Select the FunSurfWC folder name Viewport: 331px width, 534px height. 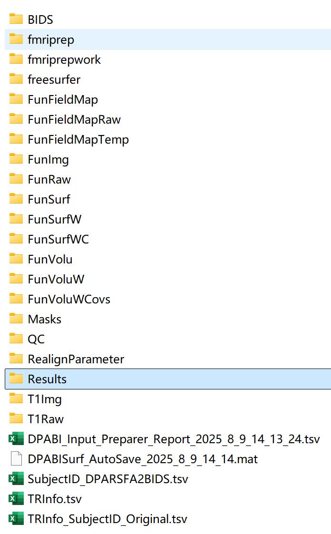pos(58,239)
